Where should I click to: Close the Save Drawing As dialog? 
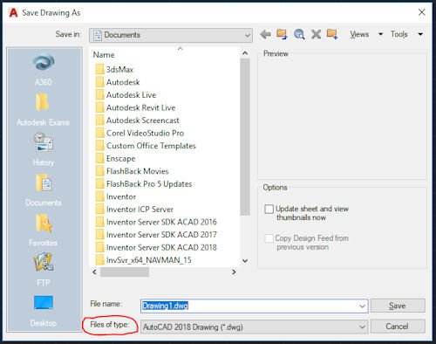coord(422,12)
